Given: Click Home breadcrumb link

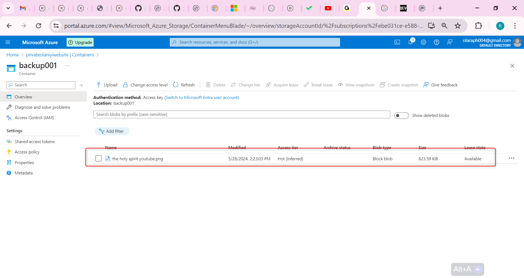Looking at the screenshot, I should [13, 55].
